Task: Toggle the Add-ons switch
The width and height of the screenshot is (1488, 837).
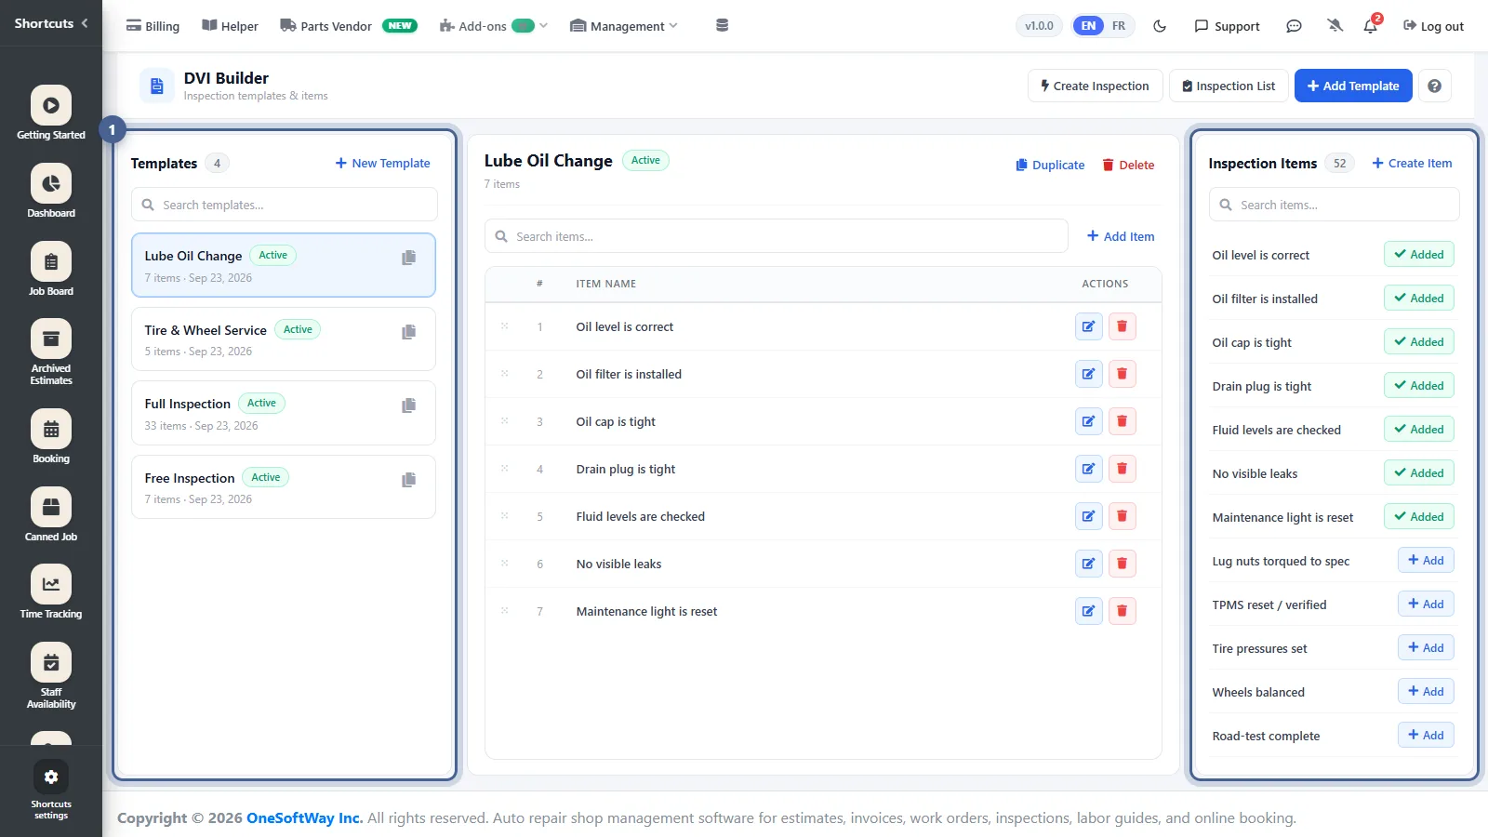Action: click(524, 26)
